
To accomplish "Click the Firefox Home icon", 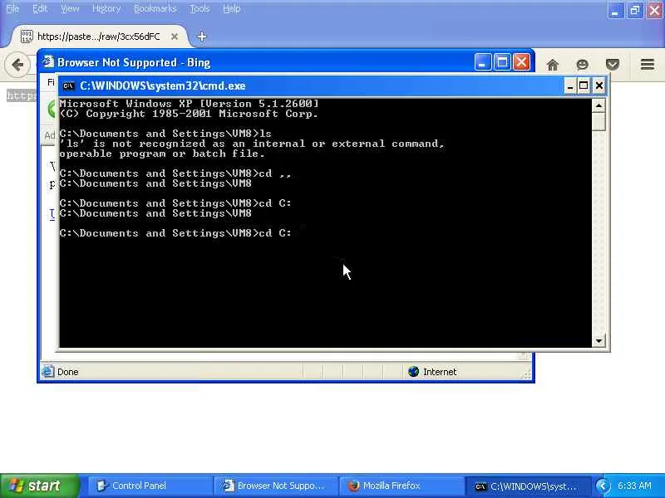I will (552, 65).
